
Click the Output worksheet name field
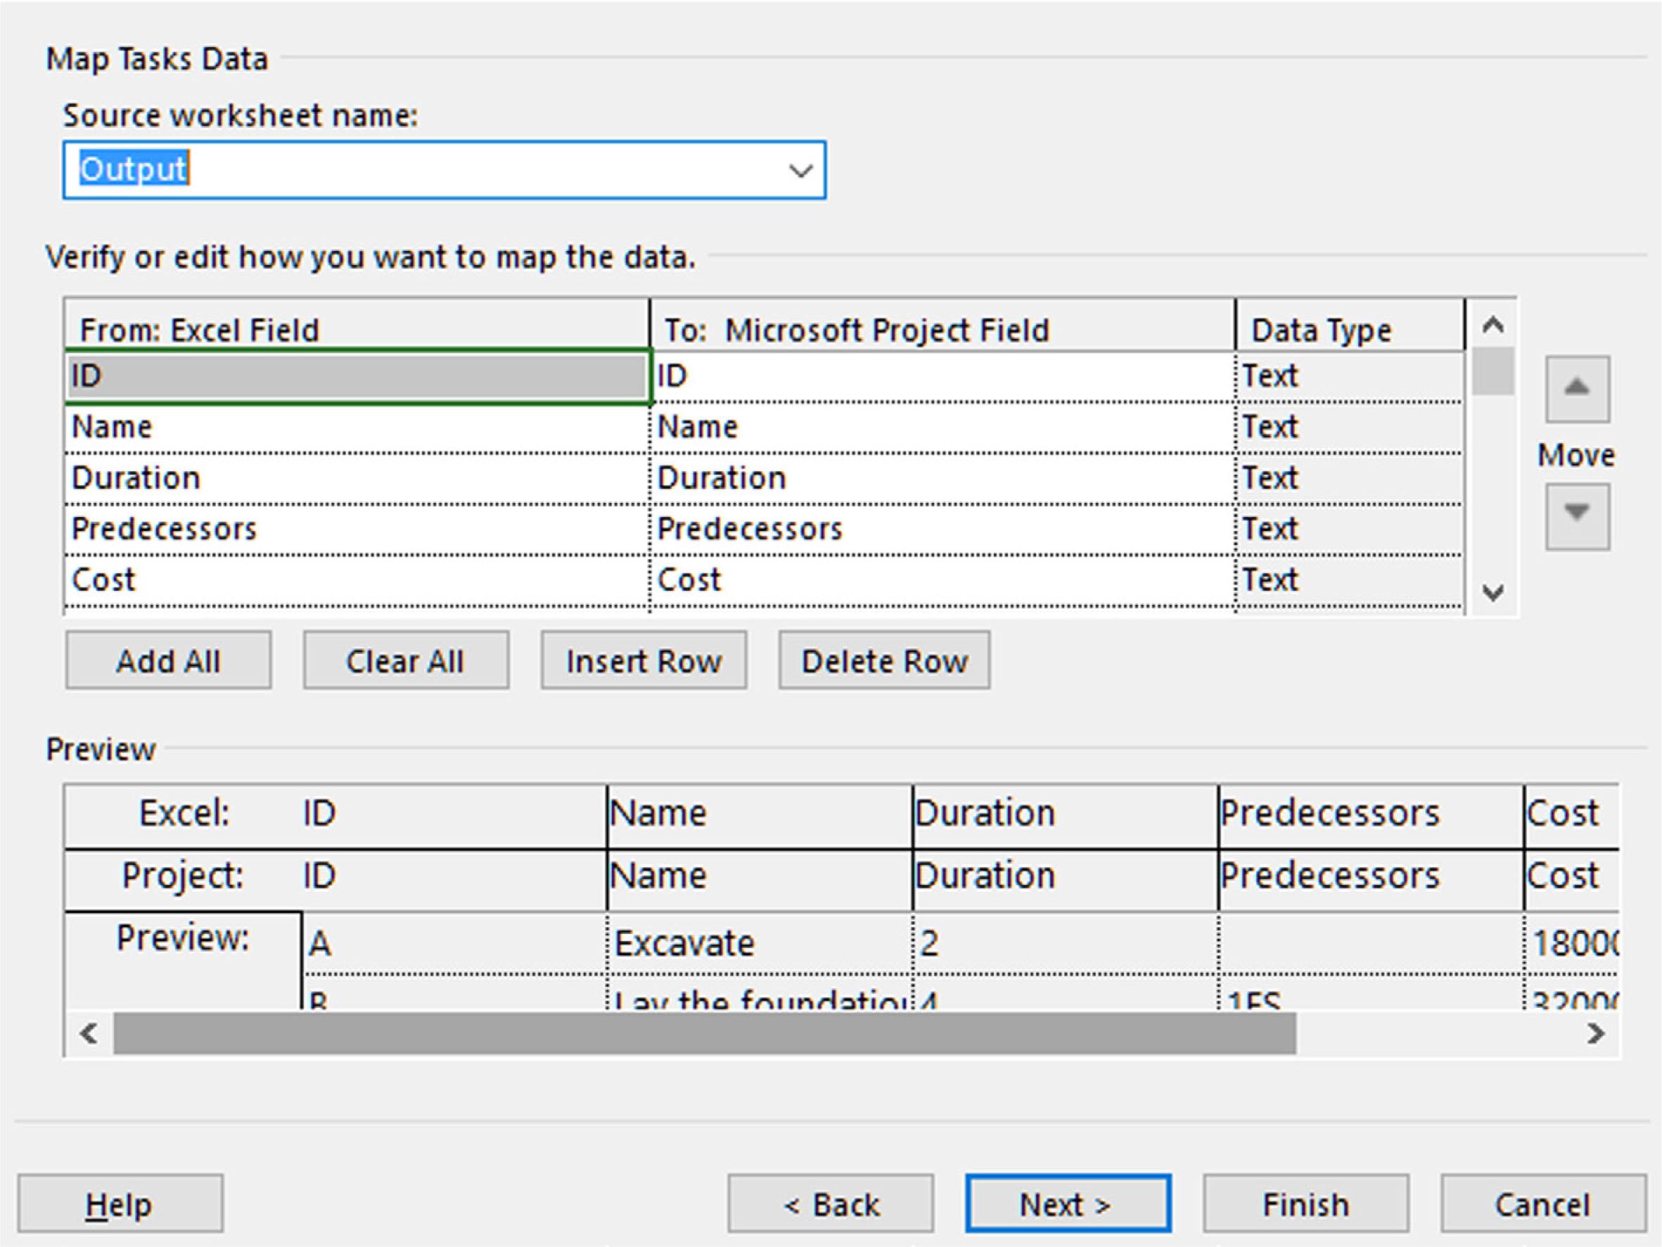tap(421, 170)
